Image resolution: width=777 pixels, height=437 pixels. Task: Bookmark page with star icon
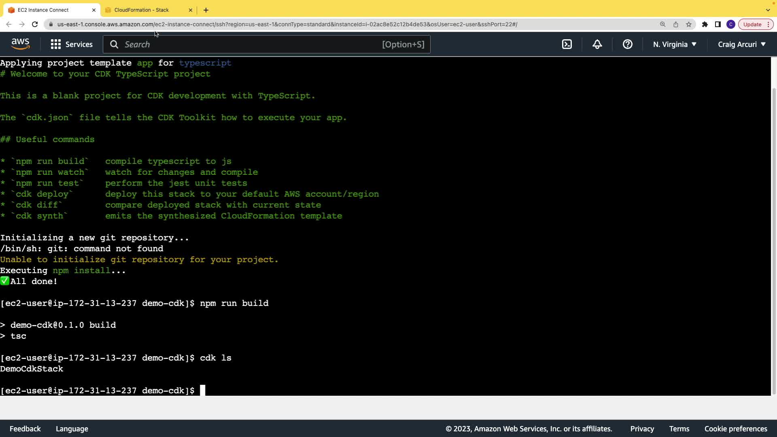pos(689,24)
